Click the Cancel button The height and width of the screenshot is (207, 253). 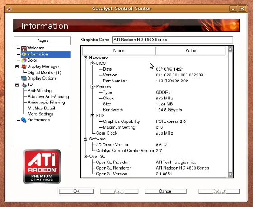[x=165, y=191]
